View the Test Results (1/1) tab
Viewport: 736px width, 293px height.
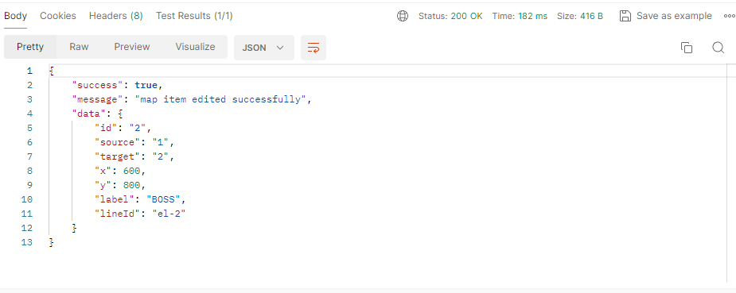tap(194, 16)
